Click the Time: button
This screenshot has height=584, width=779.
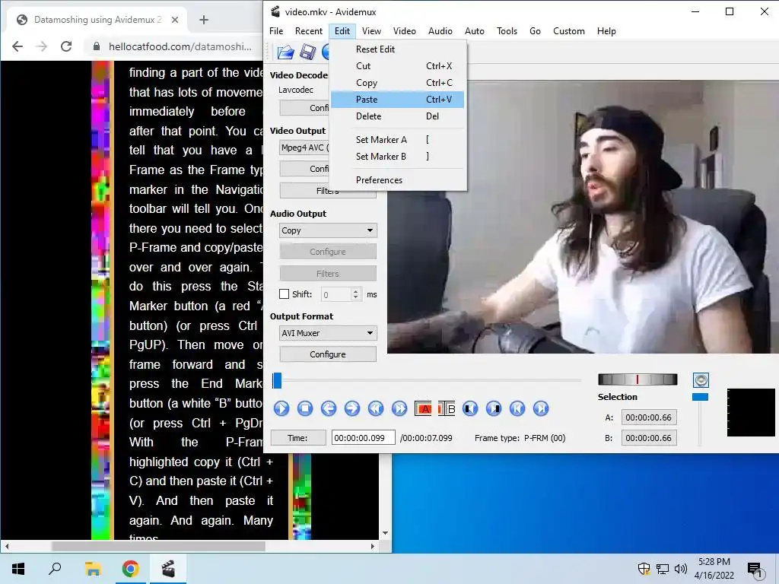tap(297, 438)
